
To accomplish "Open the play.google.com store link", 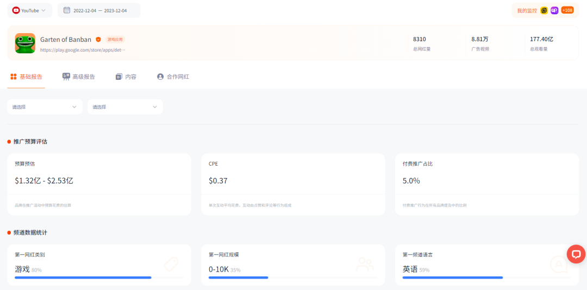I will point(83,49).
